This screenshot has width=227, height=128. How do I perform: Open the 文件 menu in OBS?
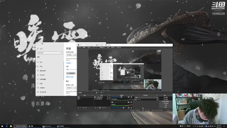[79, 48]
